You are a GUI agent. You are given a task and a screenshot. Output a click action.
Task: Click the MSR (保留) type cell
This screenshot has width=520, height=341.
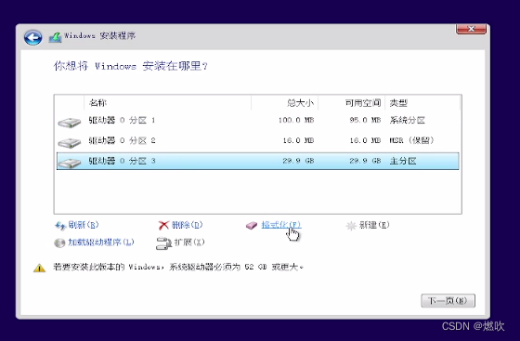(x=411, y=140)
